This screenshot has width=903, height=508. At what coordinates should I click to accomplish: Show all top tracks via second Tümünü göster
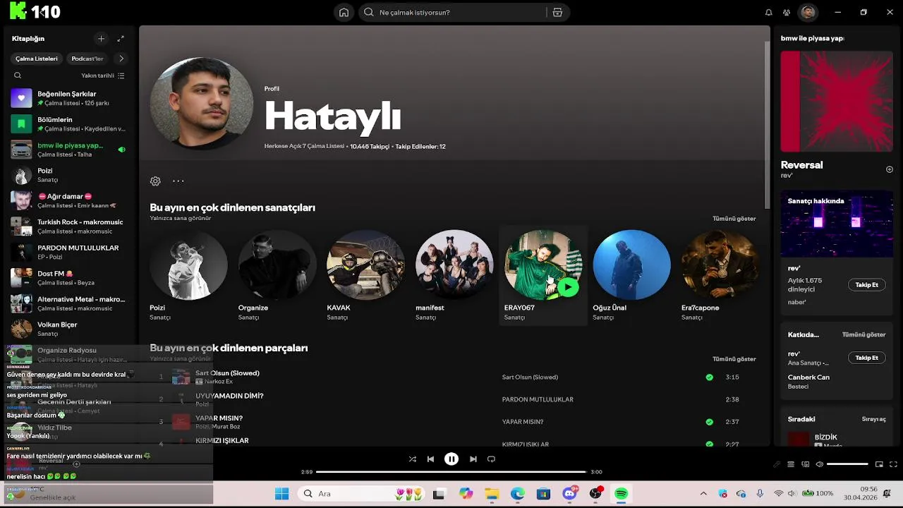734,358
